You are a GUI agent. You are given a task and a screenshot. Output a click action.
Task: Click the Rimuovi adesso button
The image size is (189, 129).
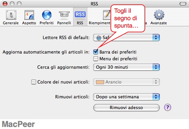[x=126, y=107]
